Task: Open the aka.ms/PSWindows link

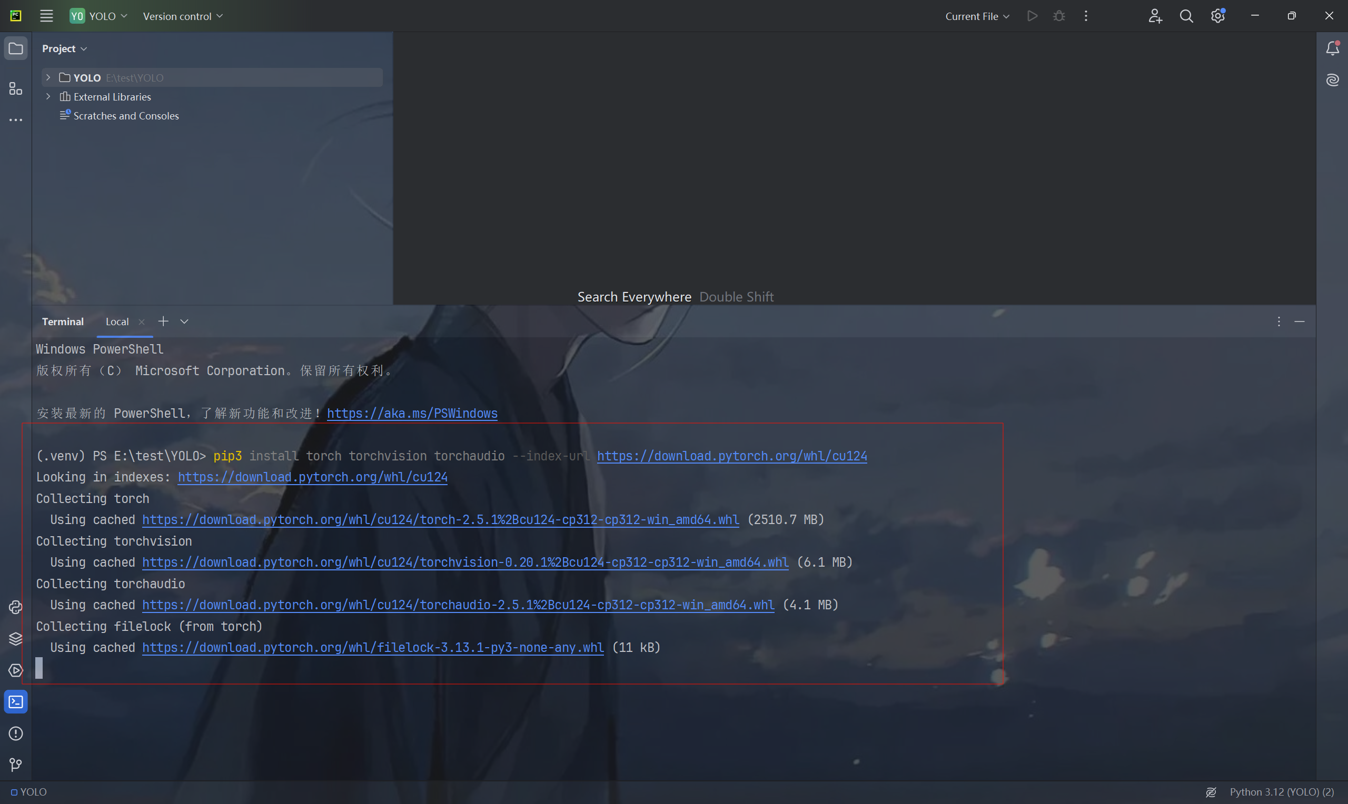Action: point(412,414)
